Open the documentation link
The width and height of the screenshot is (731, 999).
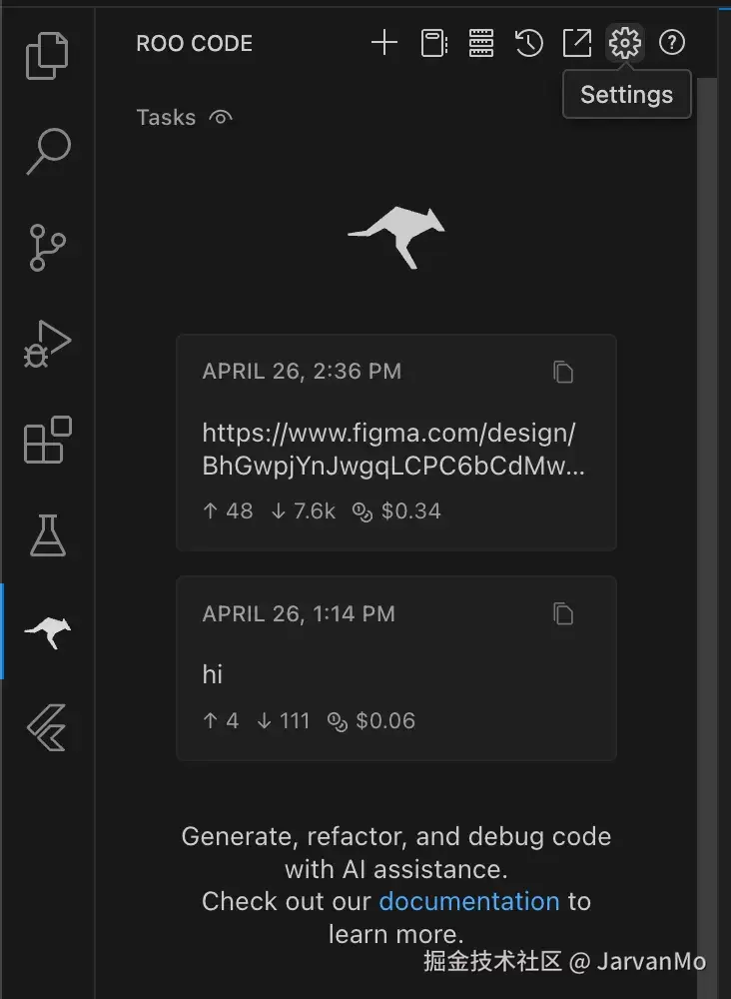pos(469,901)
